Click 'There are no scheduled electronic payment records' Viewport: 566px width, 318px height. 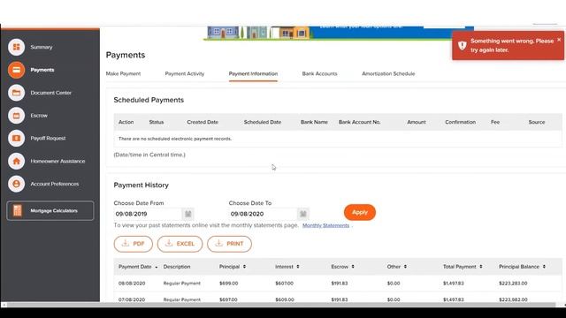point(175,139)
